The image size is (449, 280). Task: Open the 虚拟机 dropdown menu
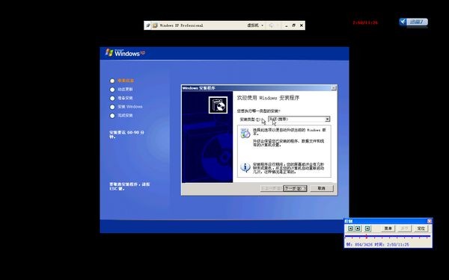click(255, 25)
